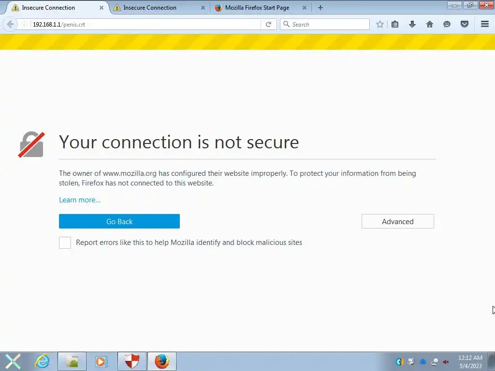Screen dimensions: 495x371
Task: Minimize the Firefox window
Action: coord(454,5)
